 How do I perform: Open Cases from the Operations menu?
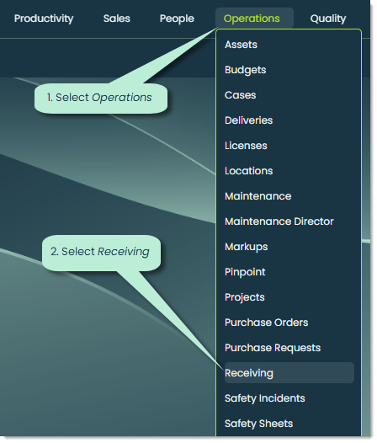tap(241, 95)
